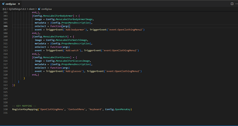Open the [EJ] breadcrumb folder
238x126 pixels.
point(4,9)
